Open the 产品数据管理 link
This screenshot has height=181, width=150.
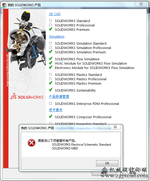tap(59, 96)
